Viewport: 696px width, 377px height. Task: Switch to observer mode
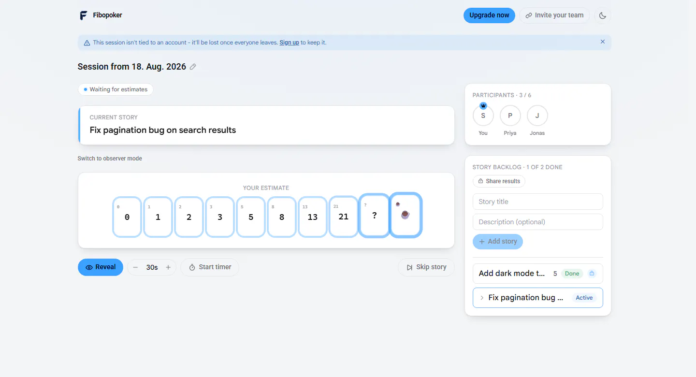coord(110,159)
